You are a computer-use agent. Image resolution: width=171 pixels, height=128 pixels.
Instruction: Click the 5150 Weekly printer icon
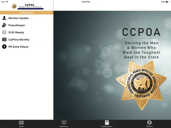coord(4,32)
